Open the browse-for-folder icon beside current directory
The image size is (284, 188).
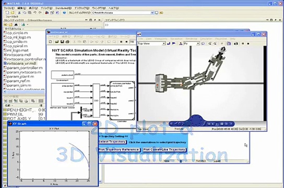157,13
